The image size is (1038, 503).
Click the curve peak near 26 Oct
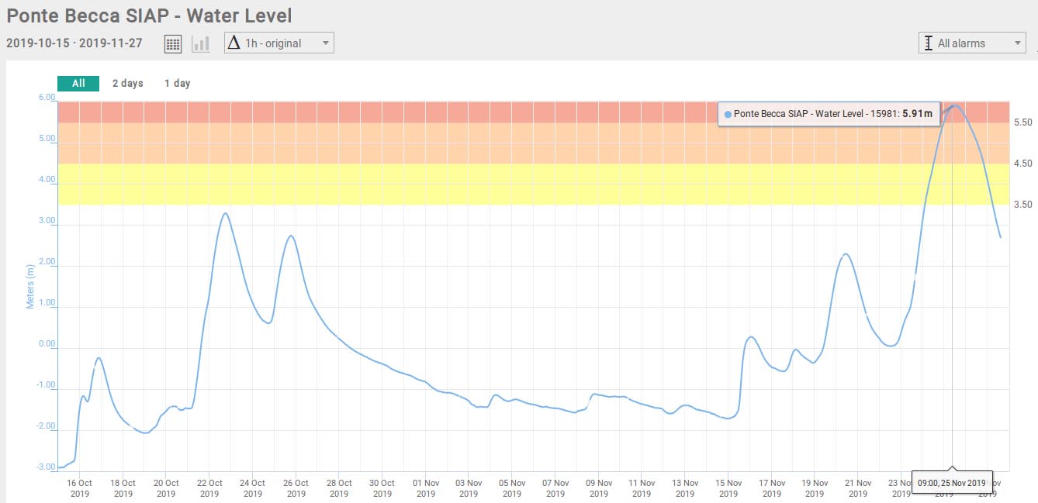[291, 236]
